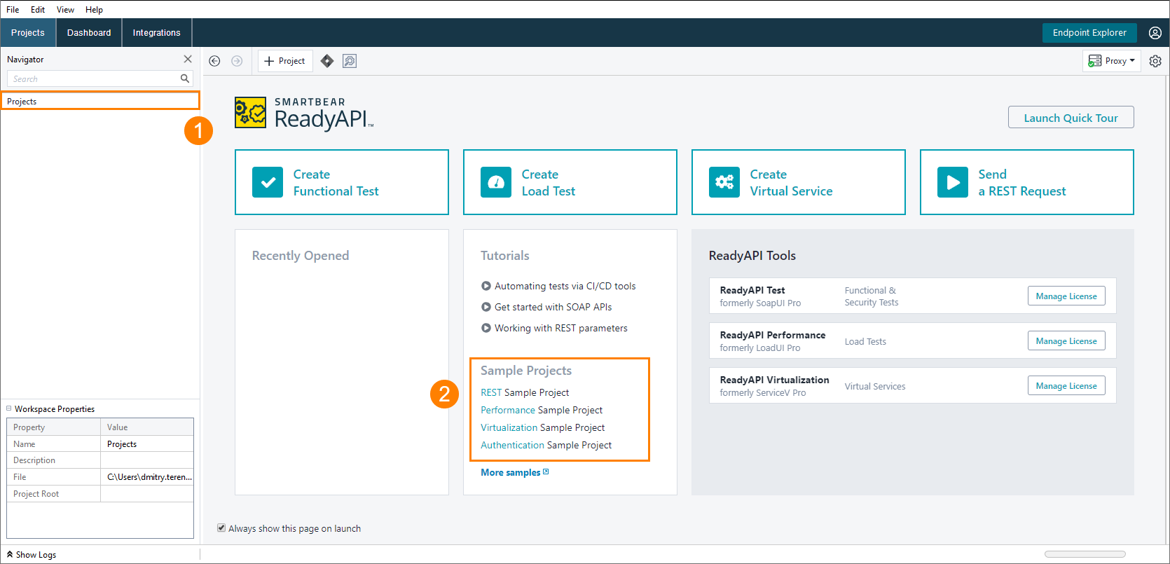Screen dimensions: 1170x564
Task: Manage License for ReadyAPI Performance
Action: pyautogui.click(x=1066, y=341)
